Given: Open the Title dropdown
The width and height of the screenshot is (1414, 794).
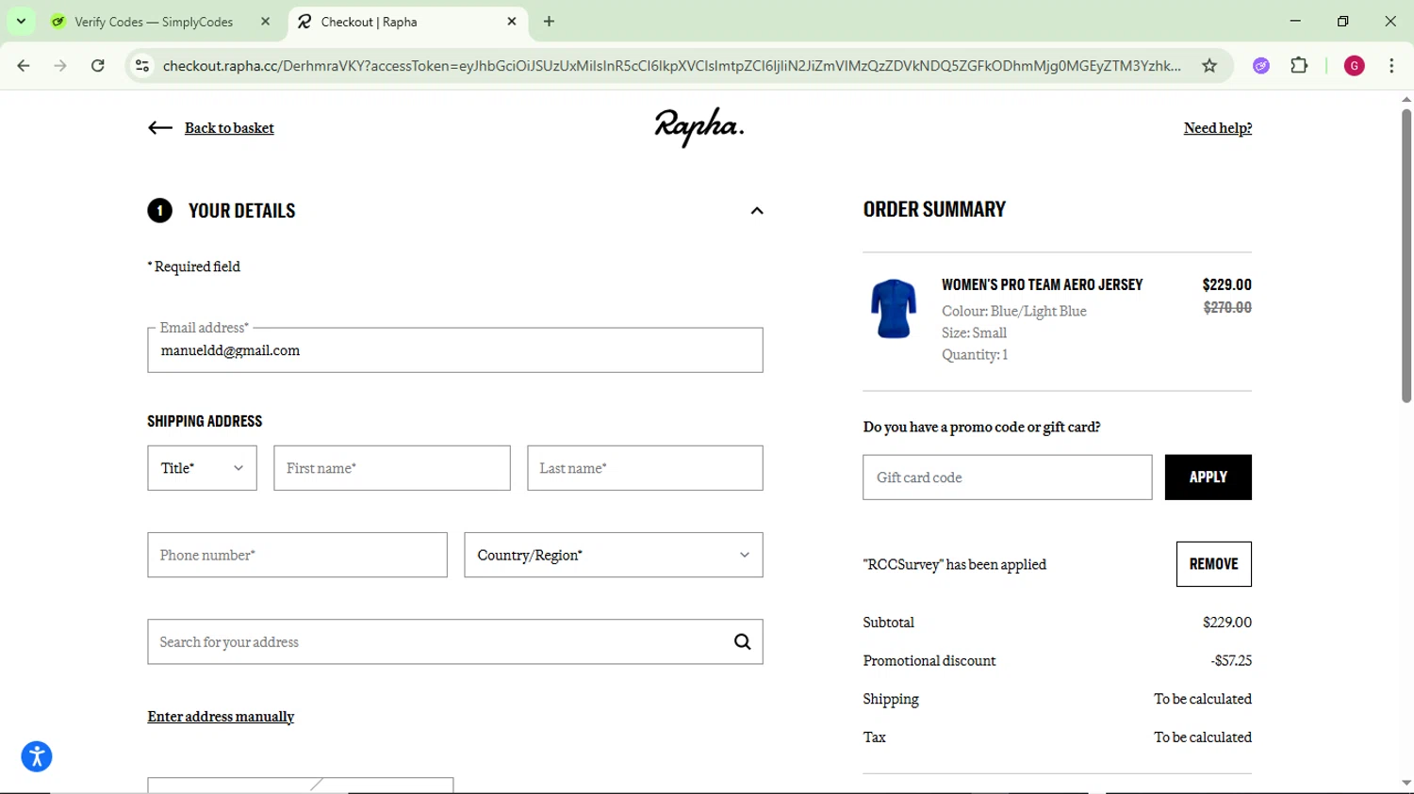Looking at the screenshot, I should pyautogui.click(x=202, y=468).
